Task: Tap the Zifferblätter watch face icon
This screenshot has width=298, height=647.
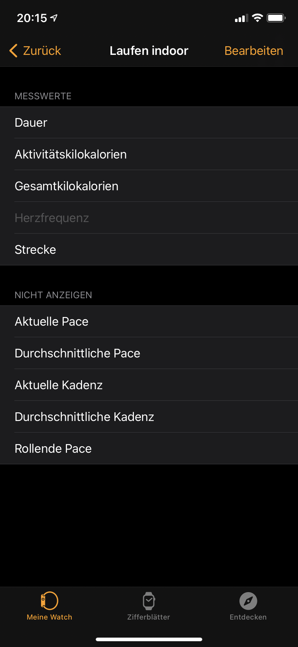Action: [149, 601]
